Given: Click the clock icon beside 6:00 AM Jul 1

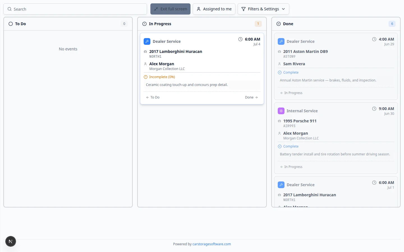Looking at the screenshot, I should click(x=374, y=183).
